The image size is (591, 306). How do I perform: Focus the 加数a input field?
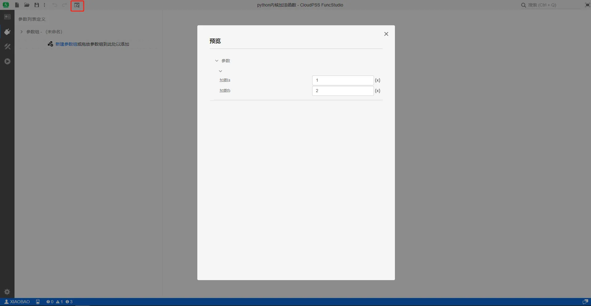point(343,80)
